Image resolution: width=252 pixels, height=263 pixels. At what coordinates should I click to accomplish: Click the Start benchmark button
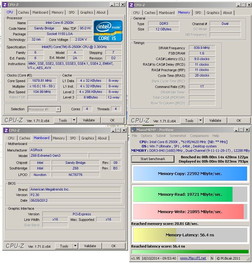pyautogui.click(x=153, y=159)
